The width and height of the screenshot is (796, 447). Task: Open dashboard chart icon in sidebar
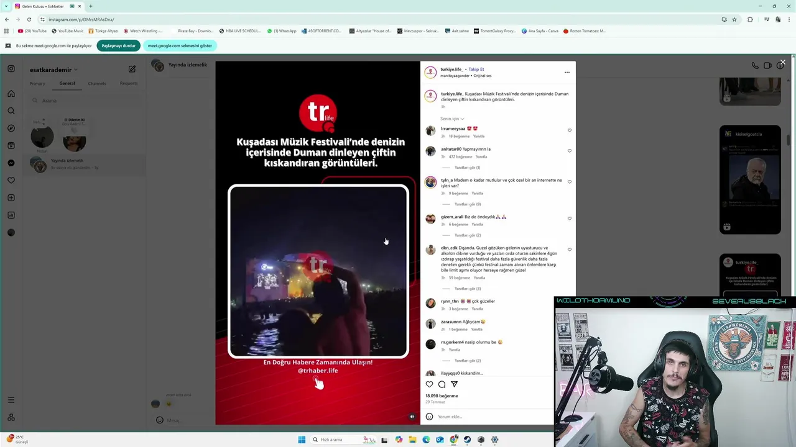11,215
